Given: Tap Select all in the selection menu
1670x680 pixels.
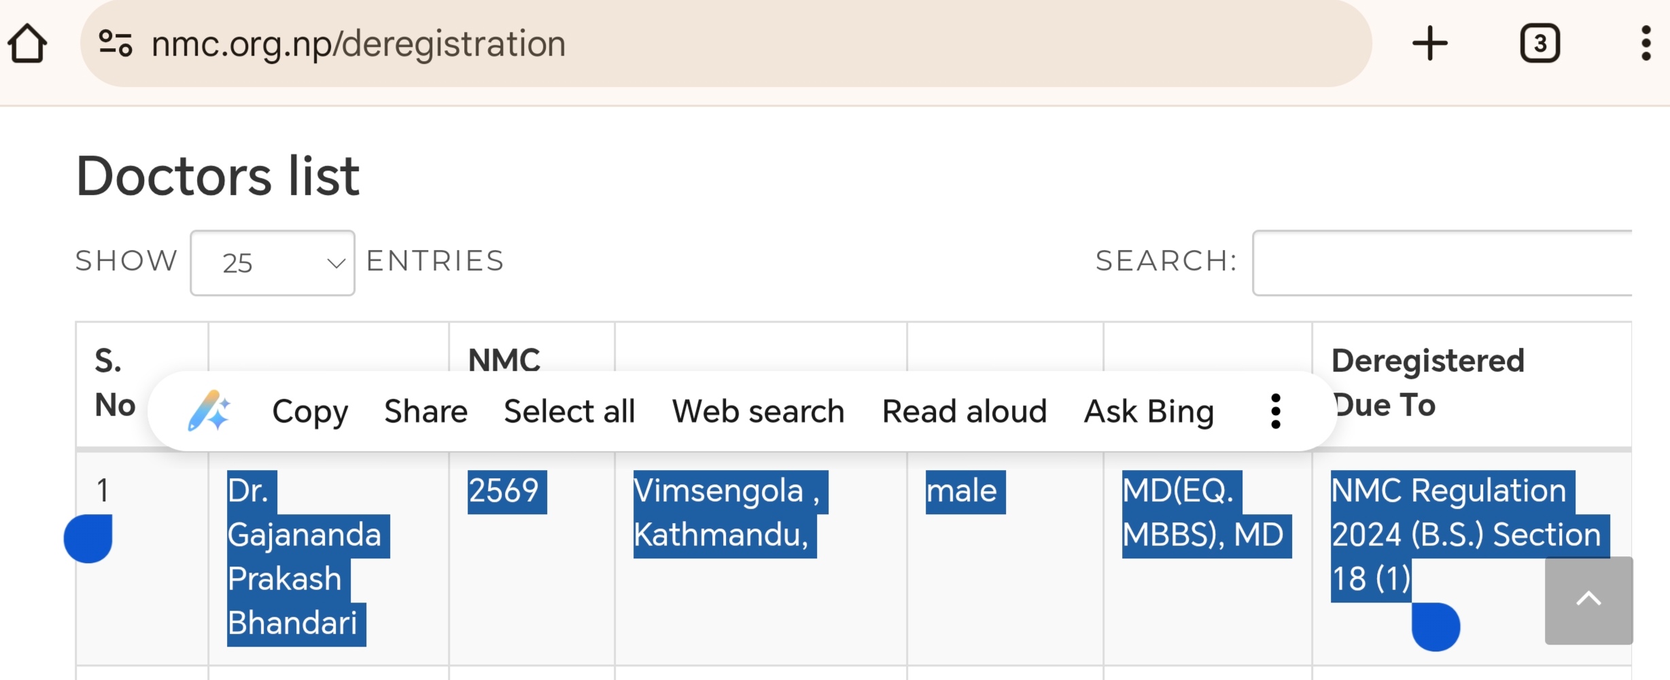Looking at the screenshot, I should 569,412.
